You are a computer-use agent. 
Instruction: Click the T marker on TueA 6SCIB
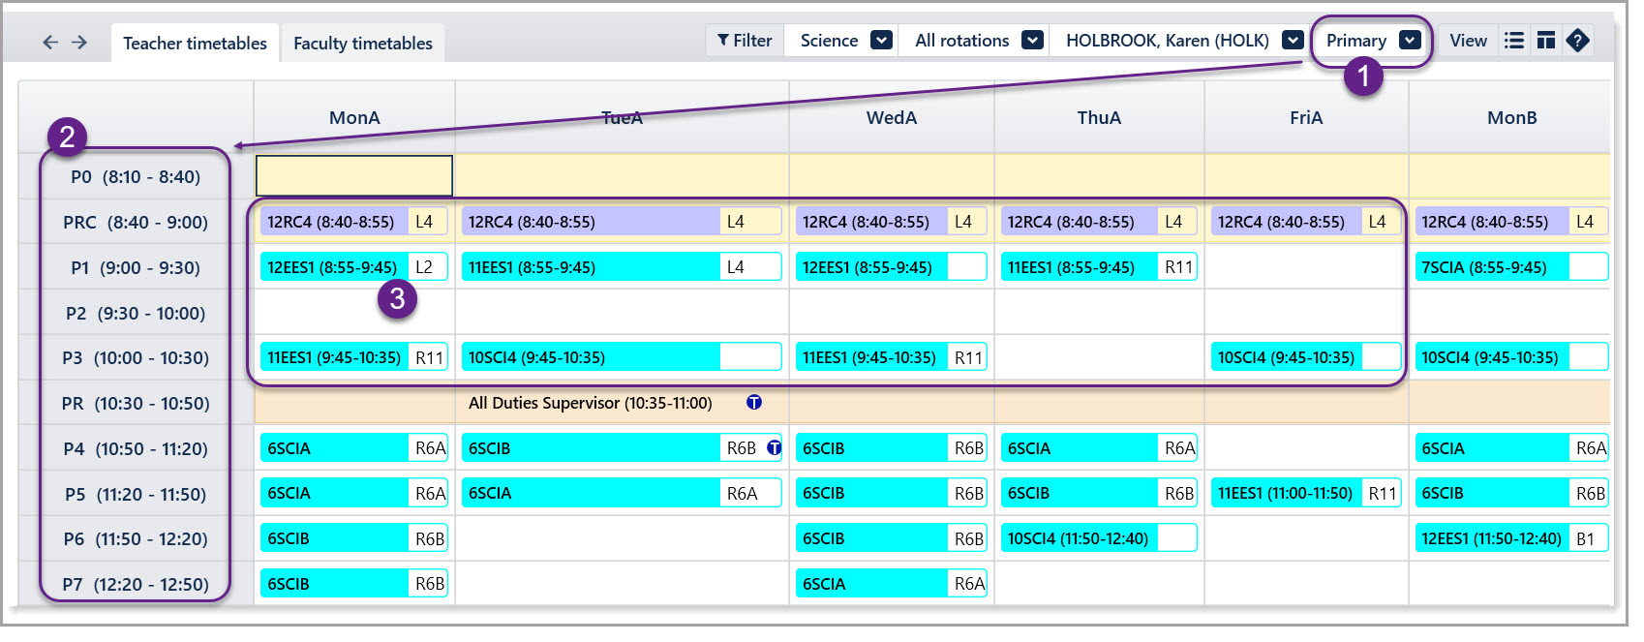coord(774,448)
